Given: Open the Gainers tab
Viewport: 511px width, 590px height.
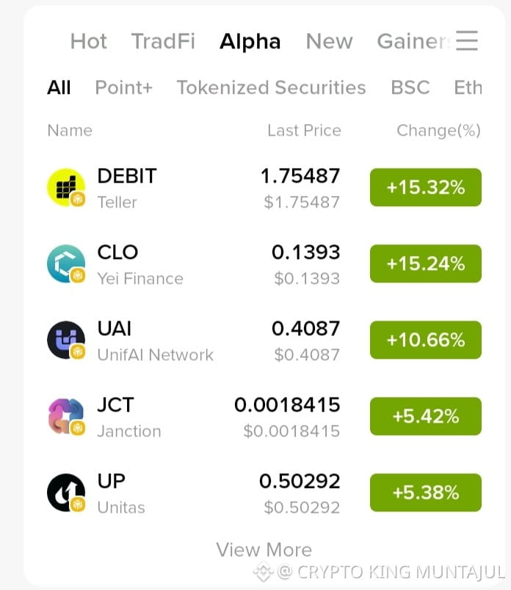Looking at the screenshot, I should coord(414,41).
